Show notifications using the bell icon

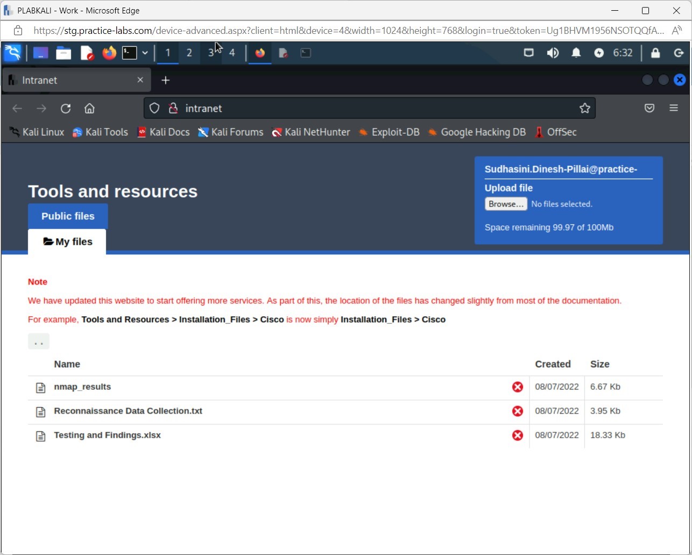pos(576,53)
